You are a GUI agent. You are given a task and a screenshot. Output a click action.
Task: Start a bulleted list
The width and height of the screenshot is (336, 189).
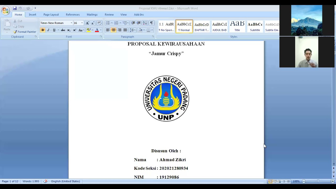tap(108, 23)
